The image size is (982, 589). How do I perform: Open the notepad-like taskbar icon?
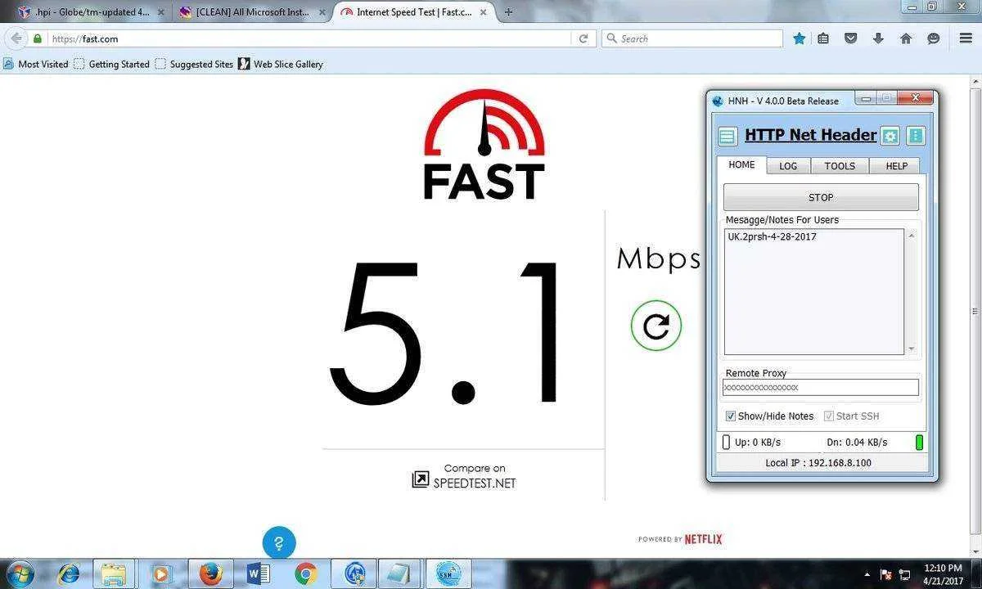pyautogui.click(x=401, y=574)
